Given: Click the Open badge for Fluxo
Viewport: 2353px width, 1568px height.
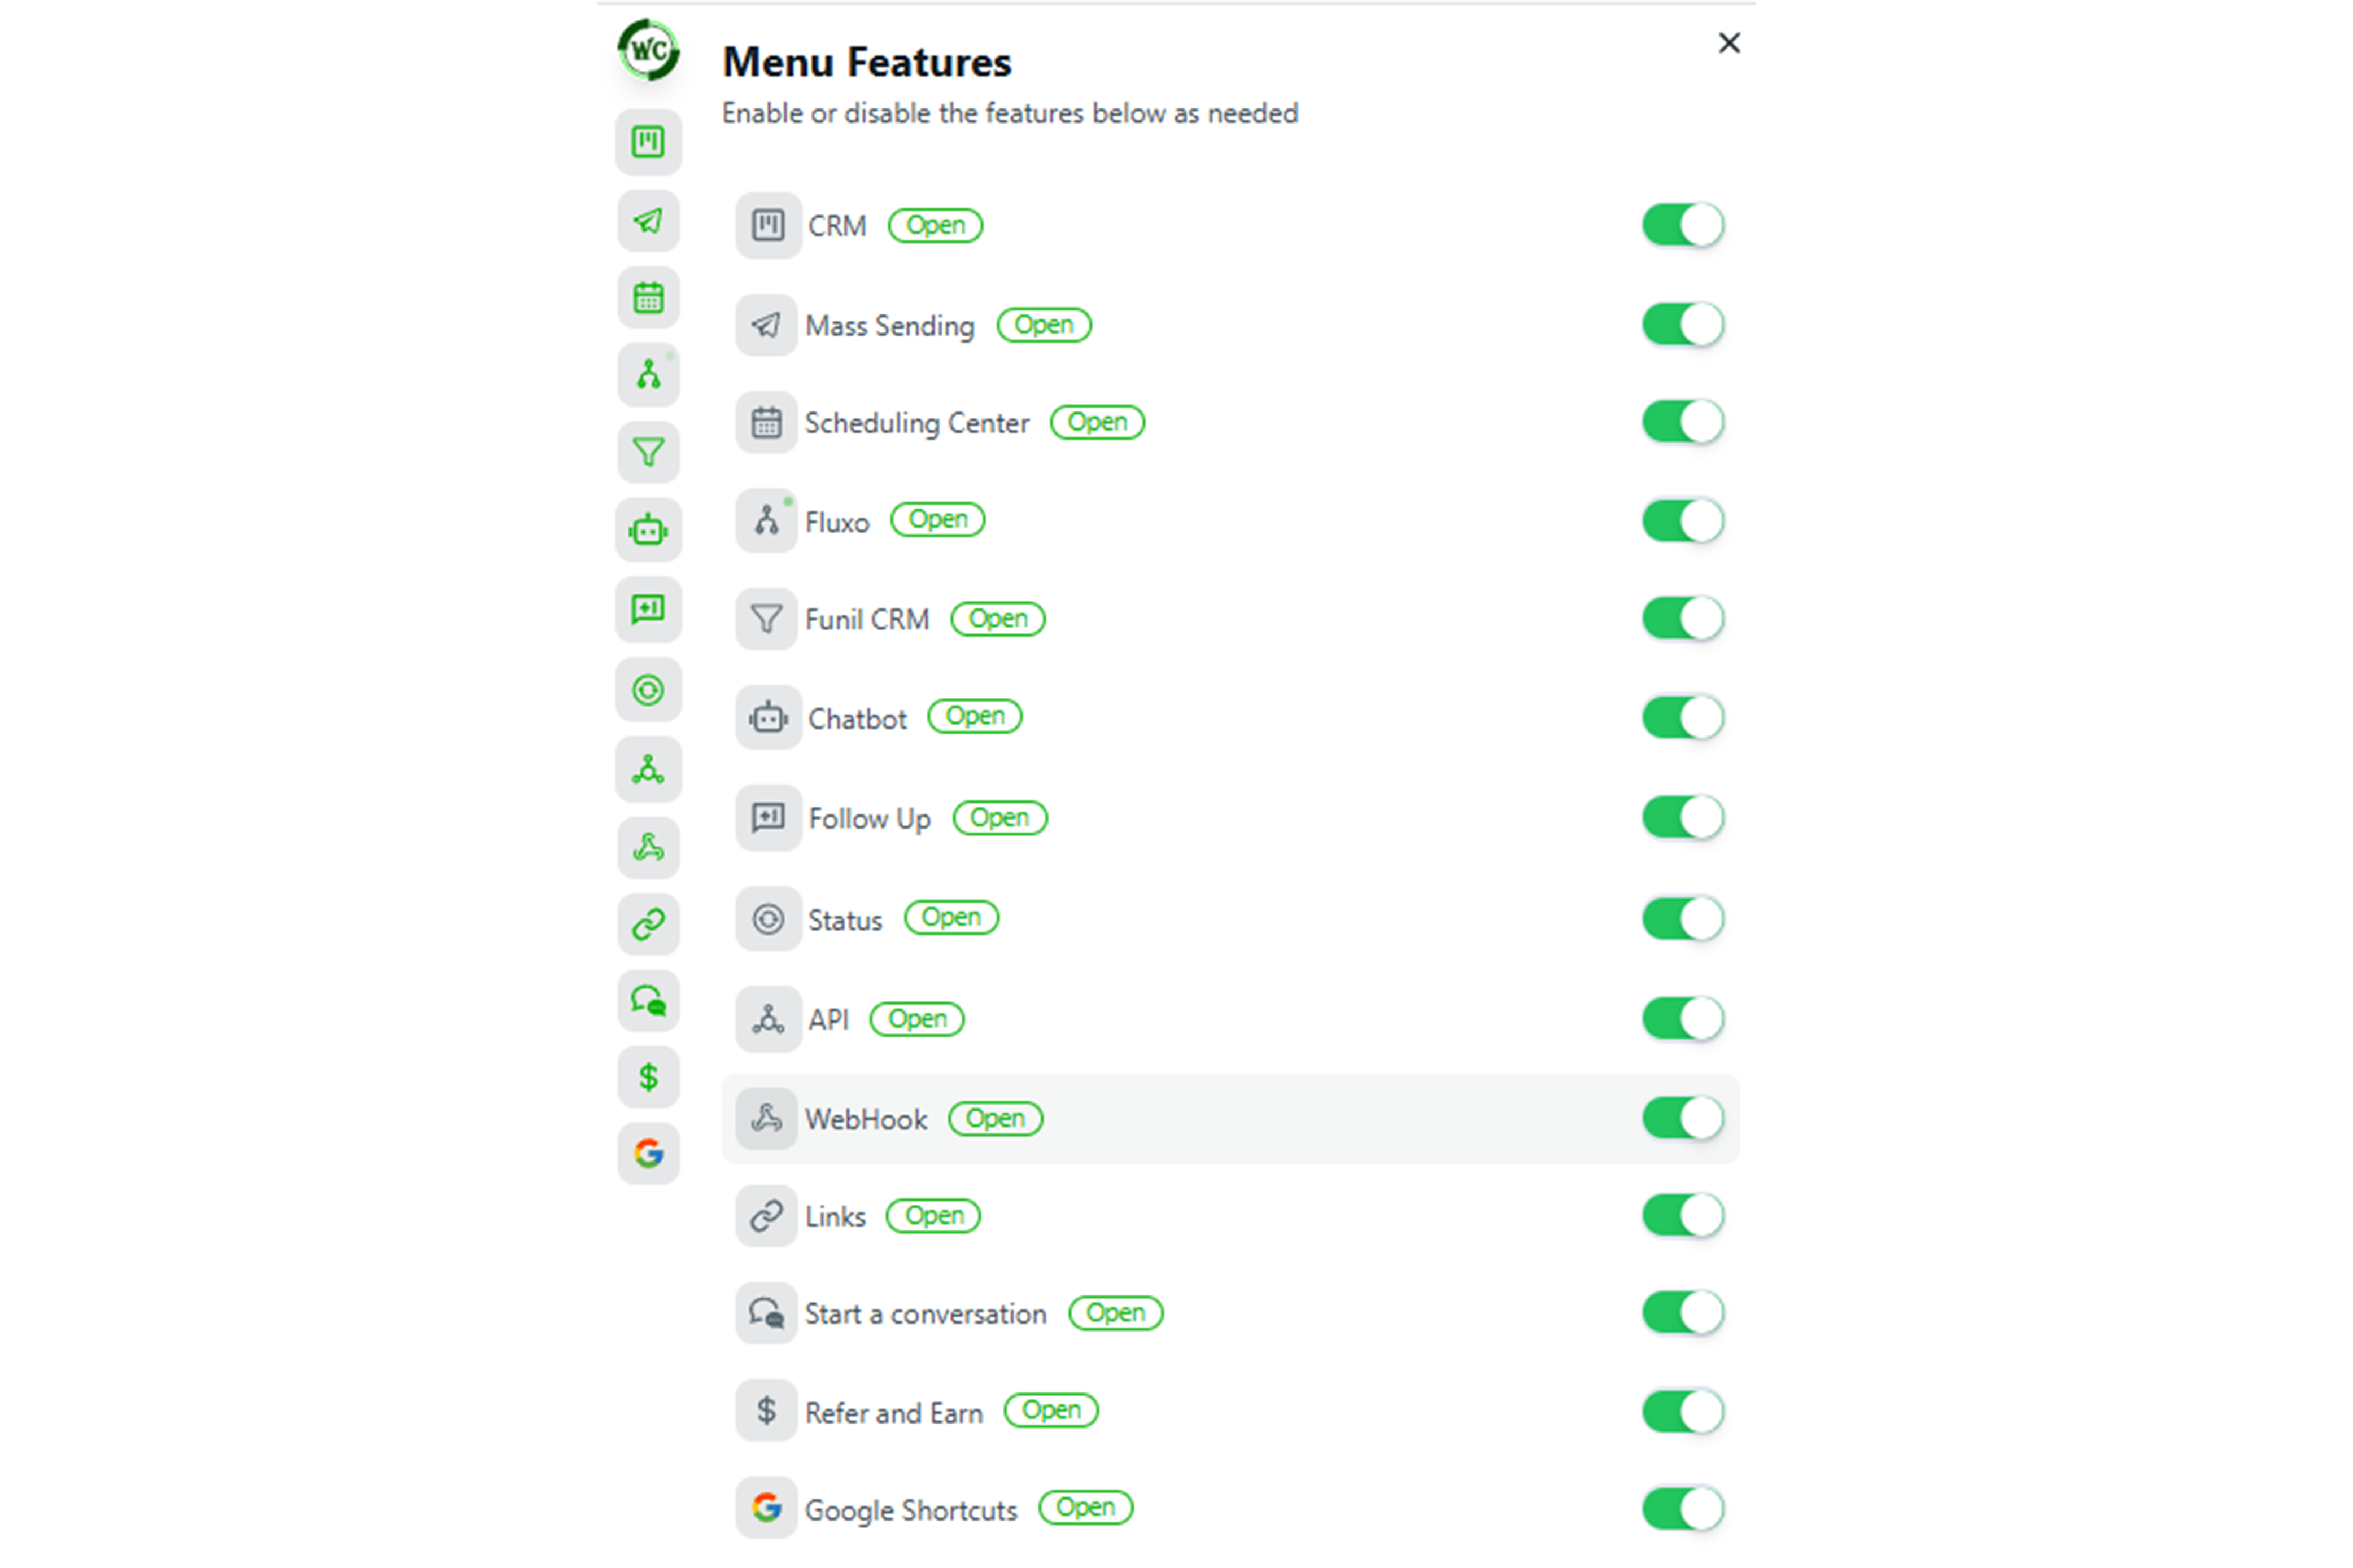Looking at the screenshot, I should [x=937, y=520].
